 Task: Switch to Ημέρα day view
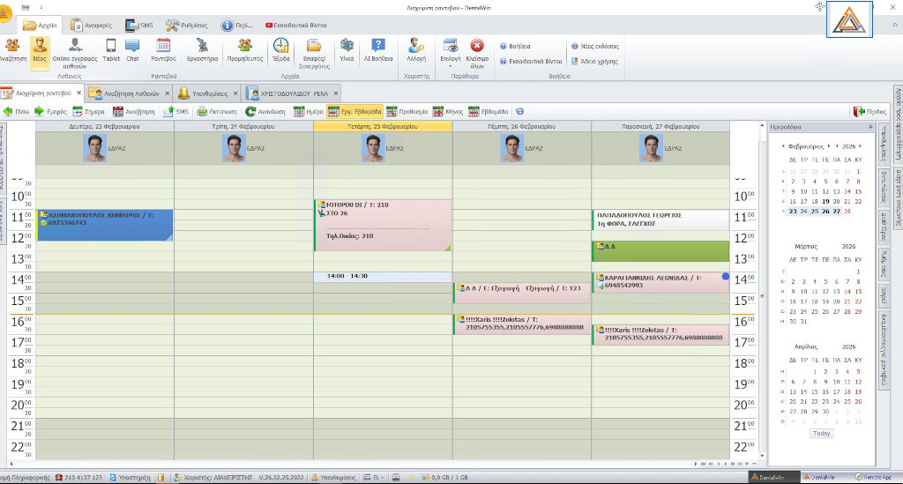[x=310, y=112]
